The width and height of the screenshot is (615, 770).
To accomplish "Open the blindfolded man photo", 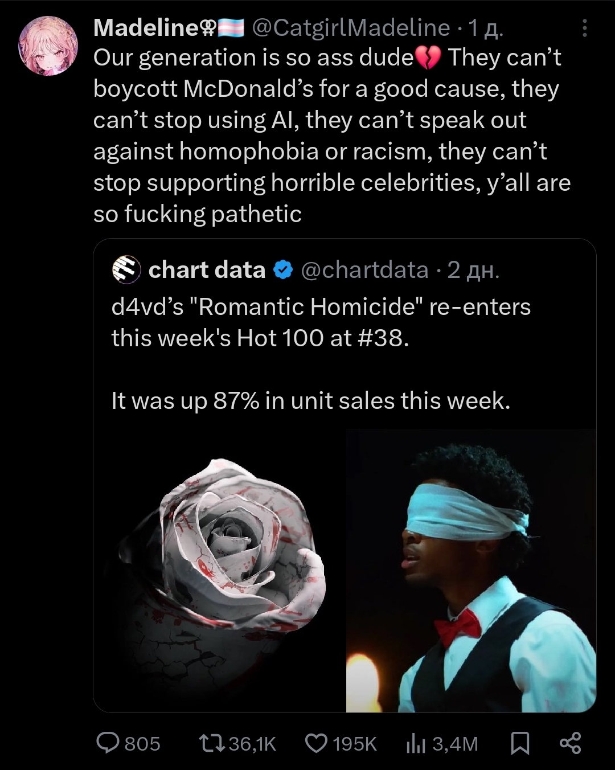I will coord(471,570).
